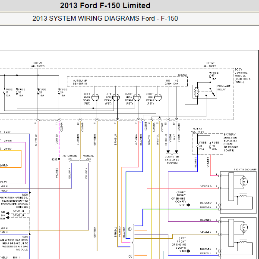This screenshot has width=259, height=259.
Task: Click the 'VDB05' circuit label
Action: pos(179,138)
